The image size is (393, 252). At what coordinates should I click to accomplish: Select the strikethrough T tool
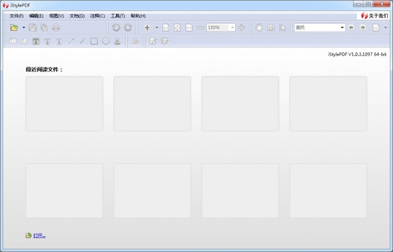tap(47, 41)
